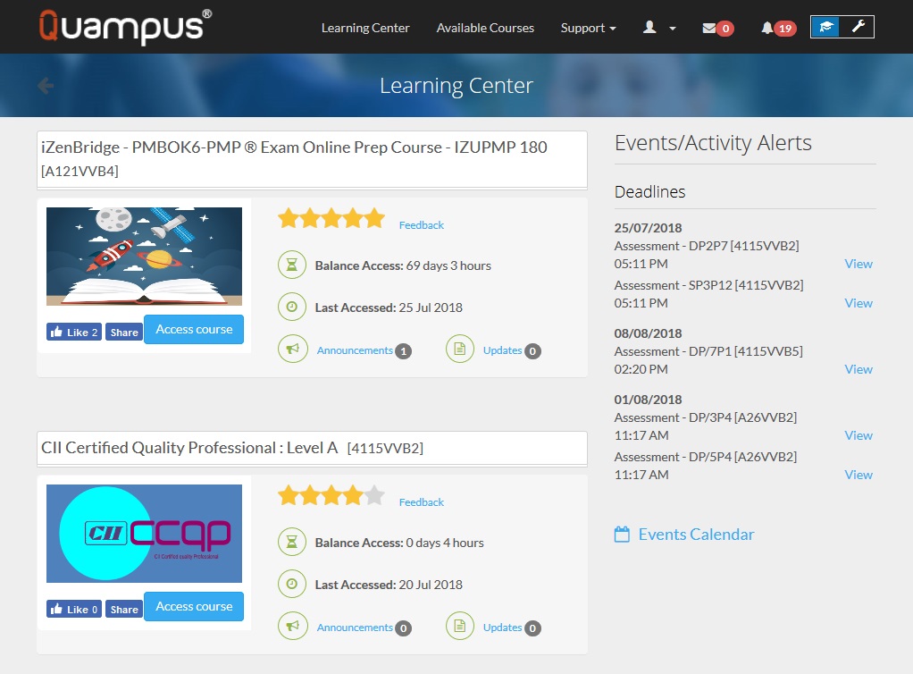Image resolution: width=913 pixels, height=674 pixels.
Task: Expand the Support dropdown menu
Action: point(588,28)
